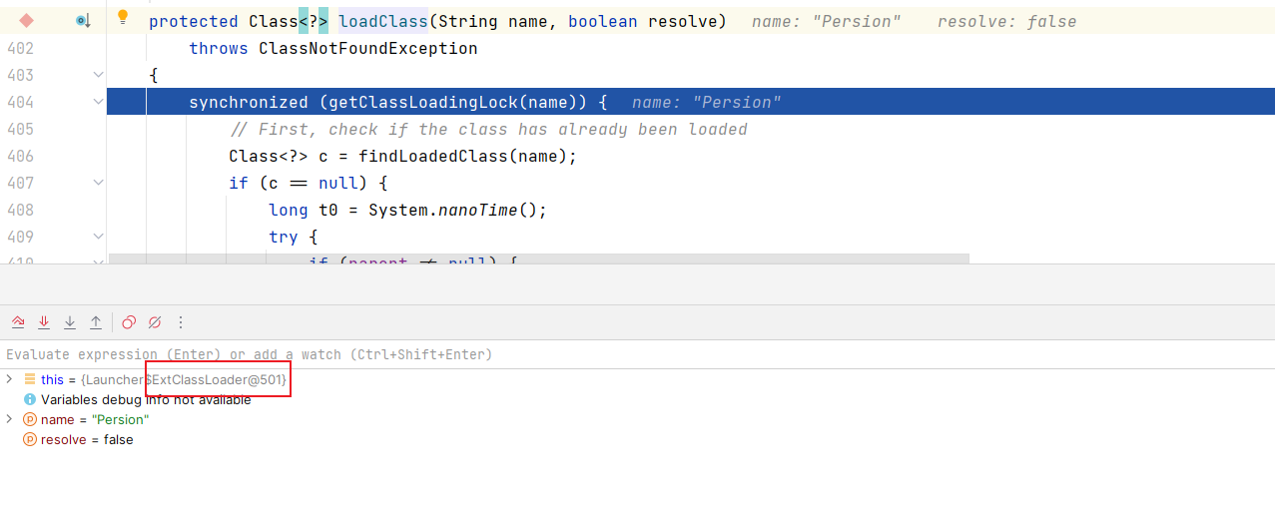1275x518 pixels.
Task: Click the Step Into down arrow
Action: (70, 322)
